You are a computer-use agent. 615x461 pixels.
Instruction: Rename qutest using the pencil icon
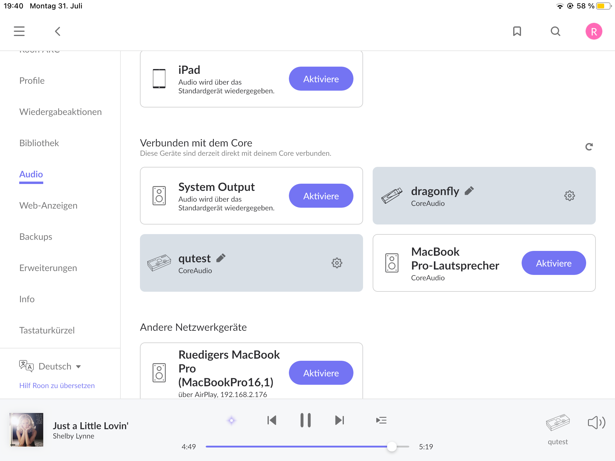click(x=221, y=258)
